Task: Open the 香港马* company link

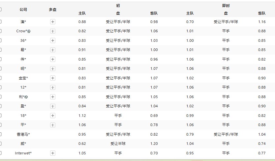Action: 23,134
